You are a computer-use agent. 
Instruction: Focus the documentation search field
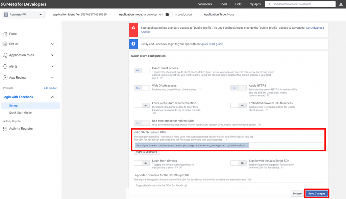tap(300, 4)
